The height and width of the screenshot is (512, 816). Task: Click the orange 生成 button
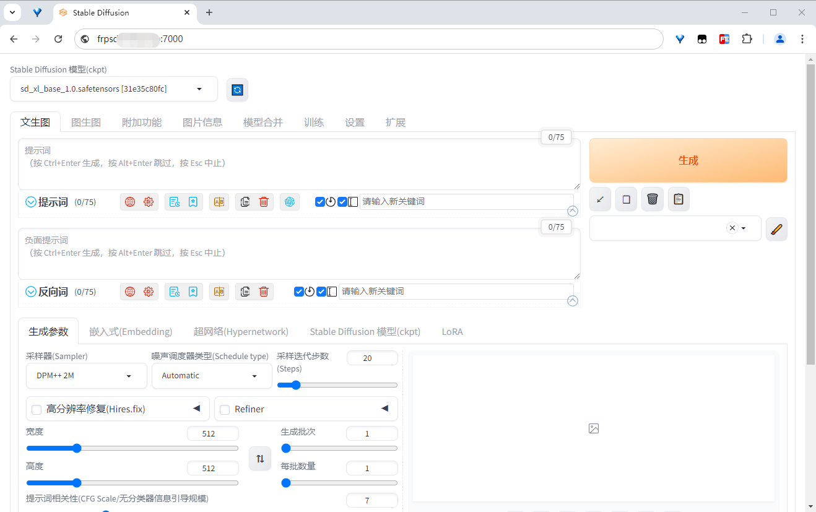coord(688,160)
